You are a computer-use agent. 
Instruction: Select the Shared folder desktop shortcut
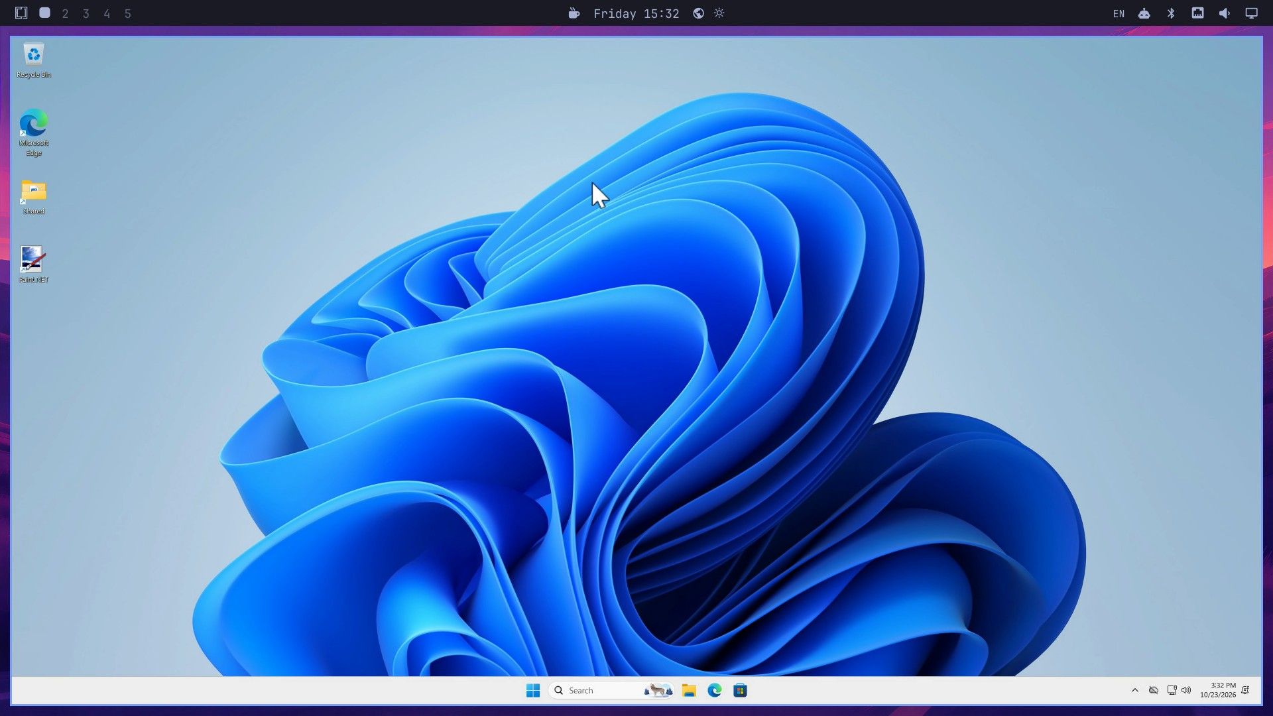(x=33, y=198)
